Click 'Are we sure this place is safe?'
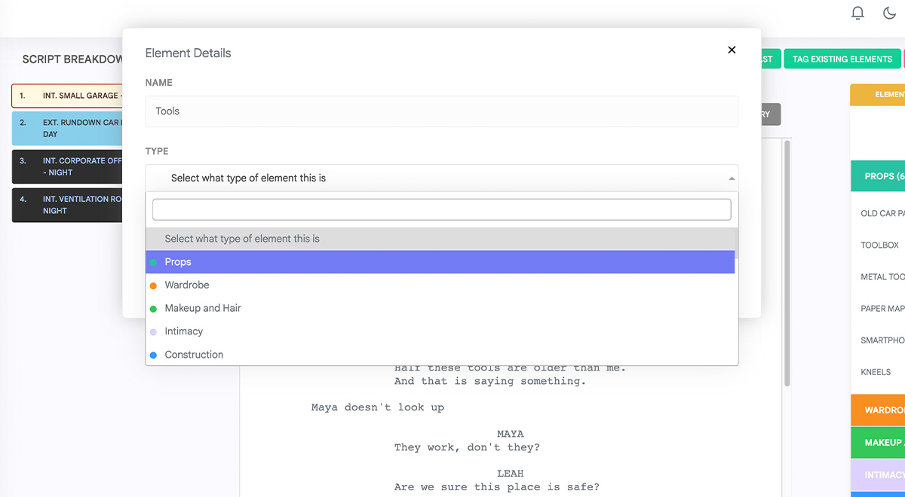Viewport: 905px width, 497px height. pyautogui.click(x=497, y=486)
